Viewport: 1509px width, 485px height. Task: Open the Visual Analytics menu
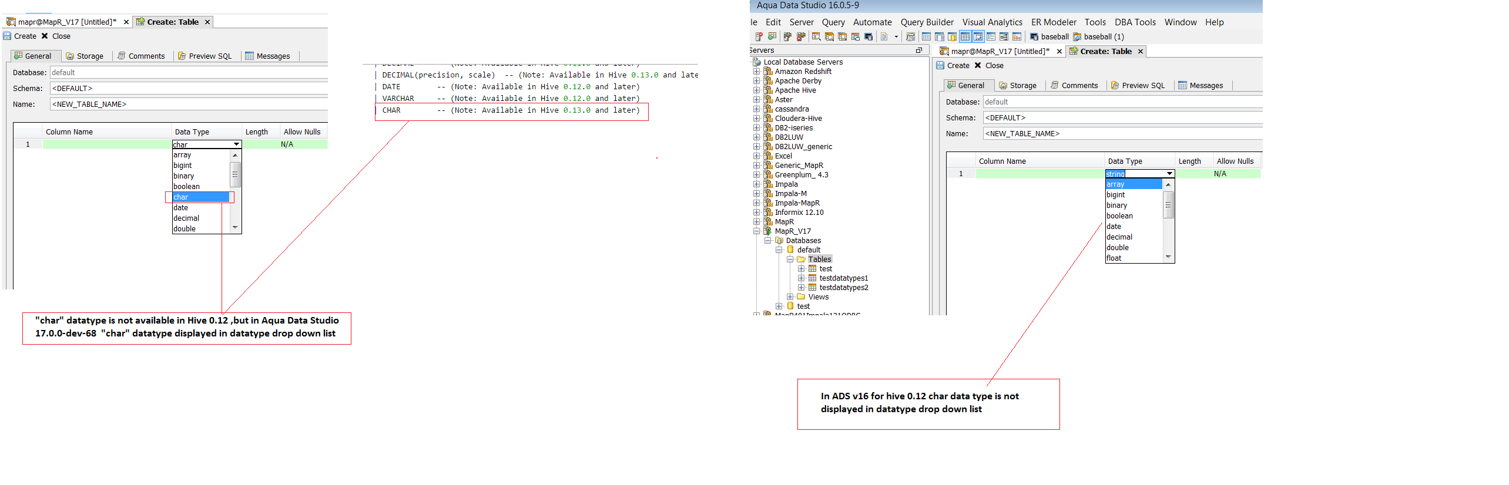tap(992, 22)
